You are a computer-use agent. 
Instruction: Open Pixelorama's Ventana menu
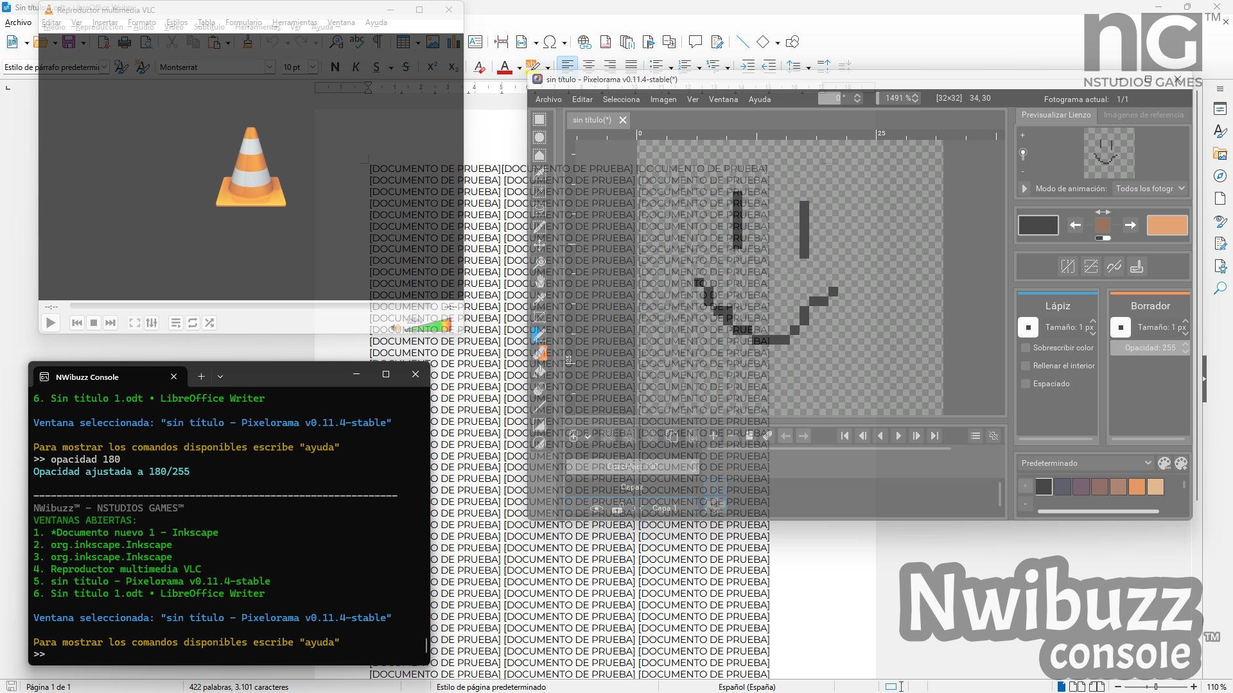723,99
